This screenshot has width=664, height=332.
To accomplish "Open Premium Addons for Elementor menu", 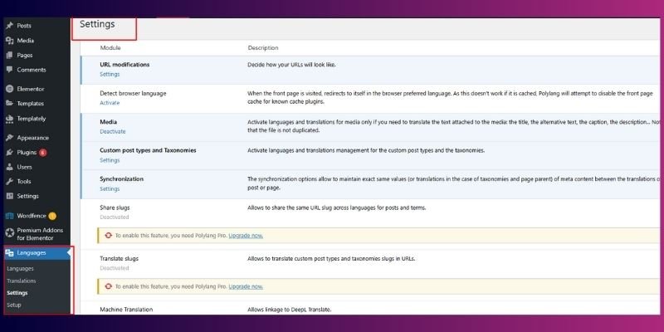I will 40,234.
